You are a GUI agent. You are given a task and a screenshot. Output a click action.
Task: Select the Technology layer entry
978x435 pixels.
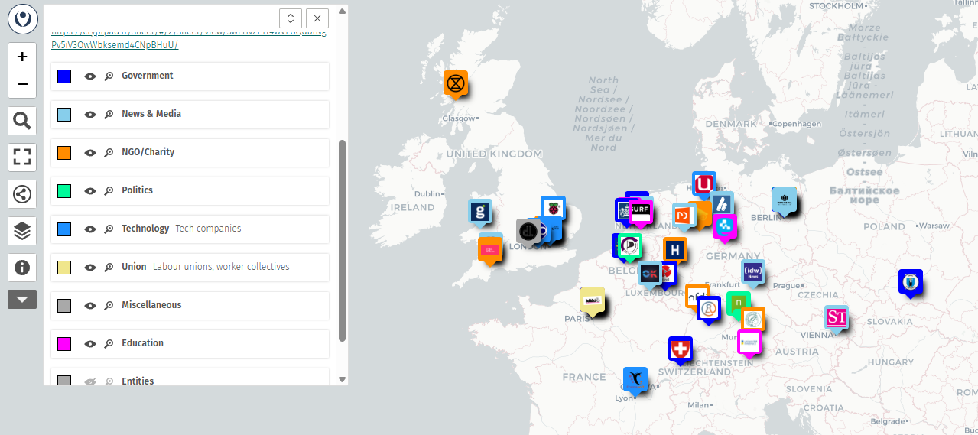145,229
